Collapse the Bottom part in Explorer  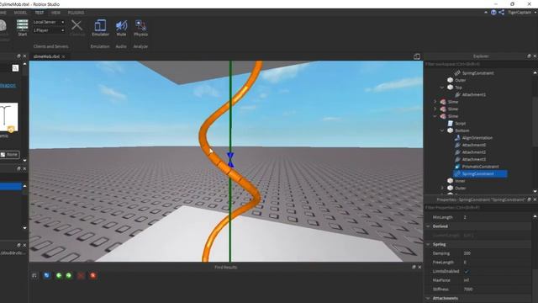click(442, 130)
